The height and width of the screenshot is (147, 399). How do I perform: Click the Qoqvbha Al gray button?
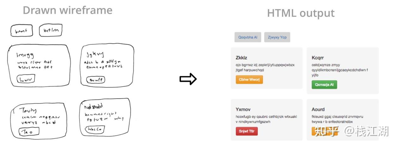click(248, 37)
